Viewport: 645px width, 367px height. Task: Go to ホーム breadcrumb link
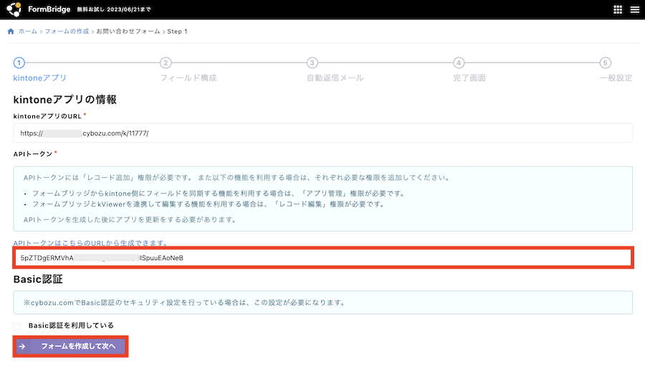27,32
